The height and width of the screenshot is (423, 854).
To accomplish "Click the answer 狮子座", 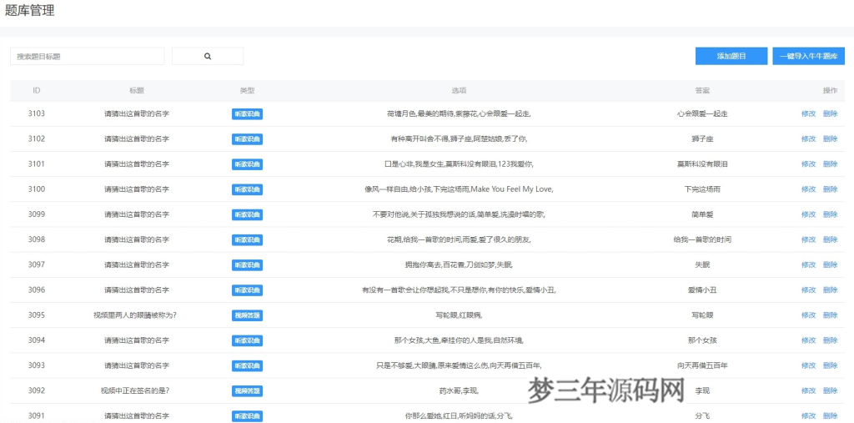I will point(702,139).
